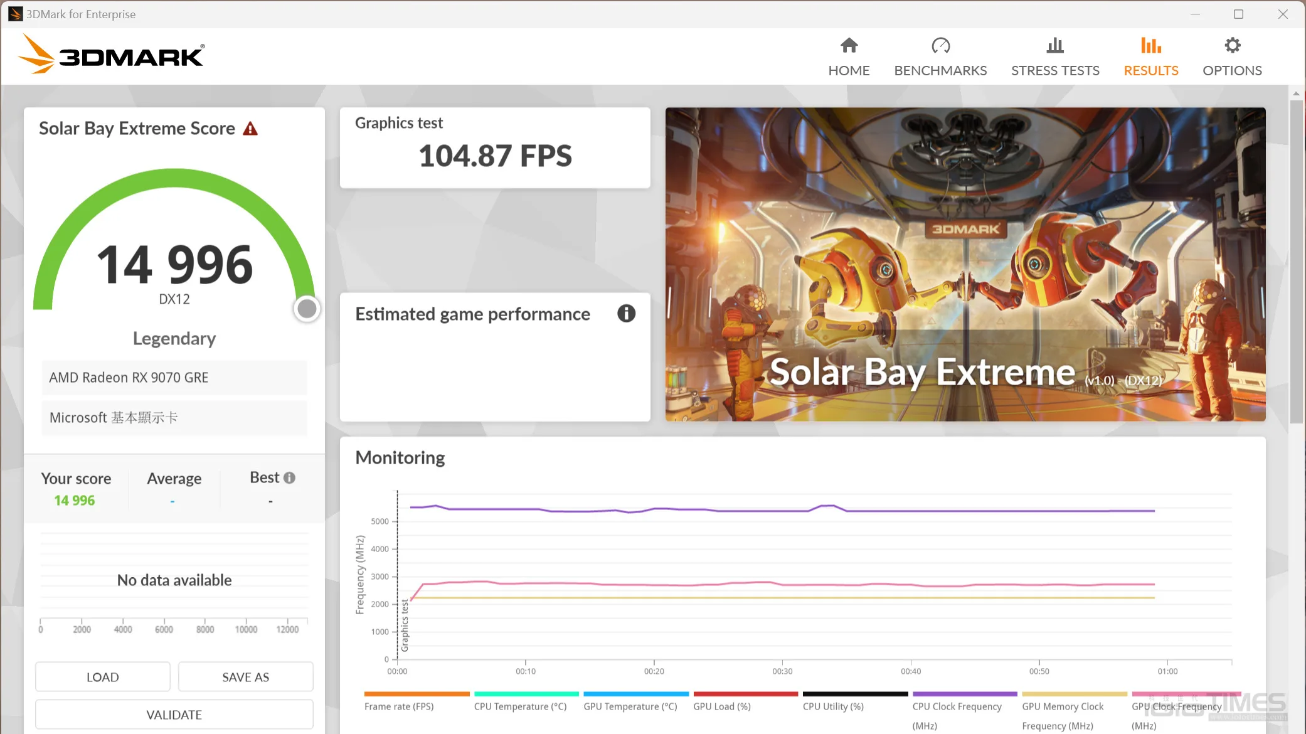Select the AMD Radeon RX 9070 GRE entry
The image size is (1306, 734).
[x=174, y=378]
